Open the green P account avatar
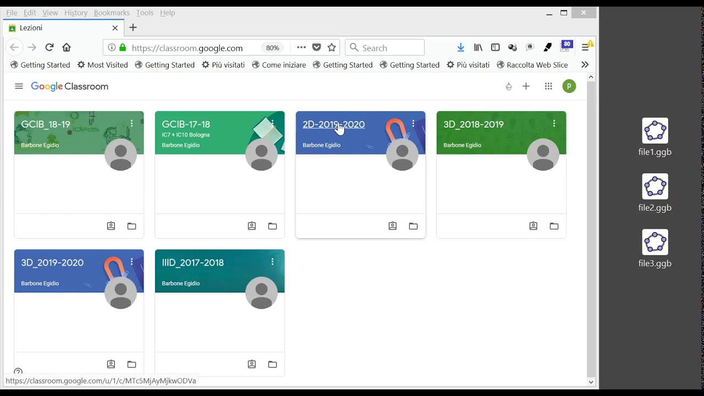The width and height of the screenshot is (704, 396). [x=569, y=86]
